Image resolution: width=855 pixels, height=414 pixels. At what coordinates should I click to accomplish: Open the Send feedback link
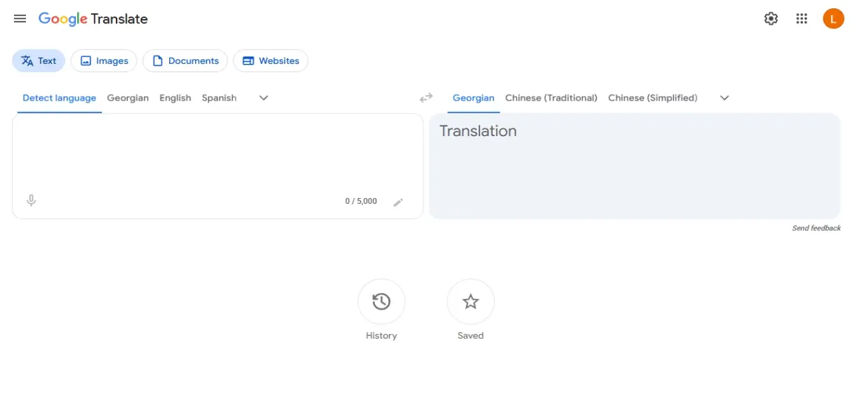(816, 228)
